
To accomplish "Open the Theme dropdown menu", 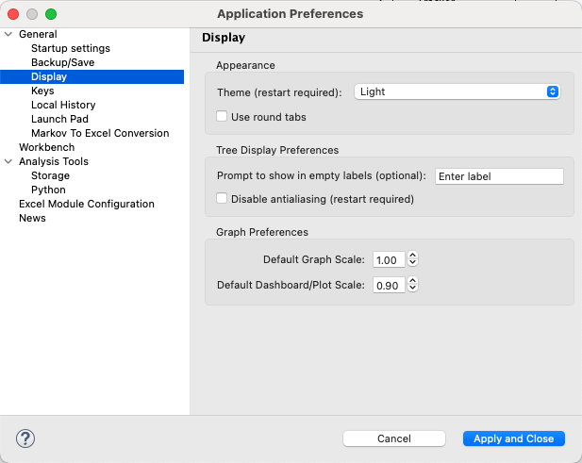I will (457, 91).
